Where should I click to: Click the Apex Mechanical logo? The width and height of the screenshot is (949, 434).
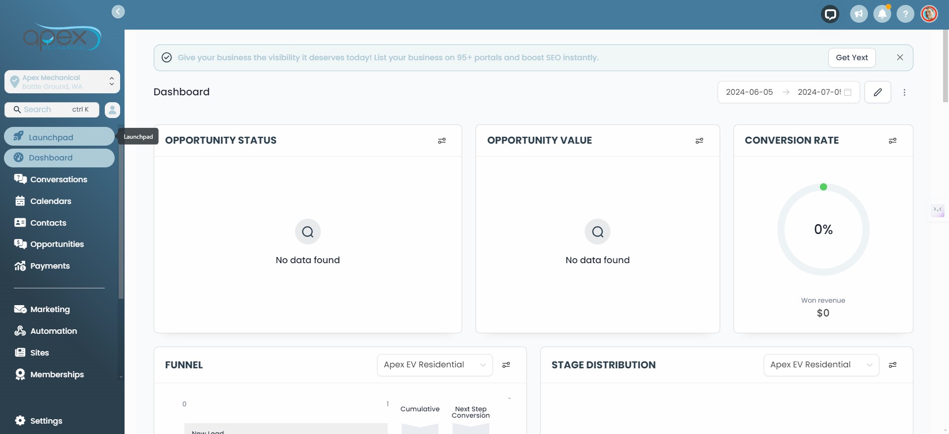point(62,38)
